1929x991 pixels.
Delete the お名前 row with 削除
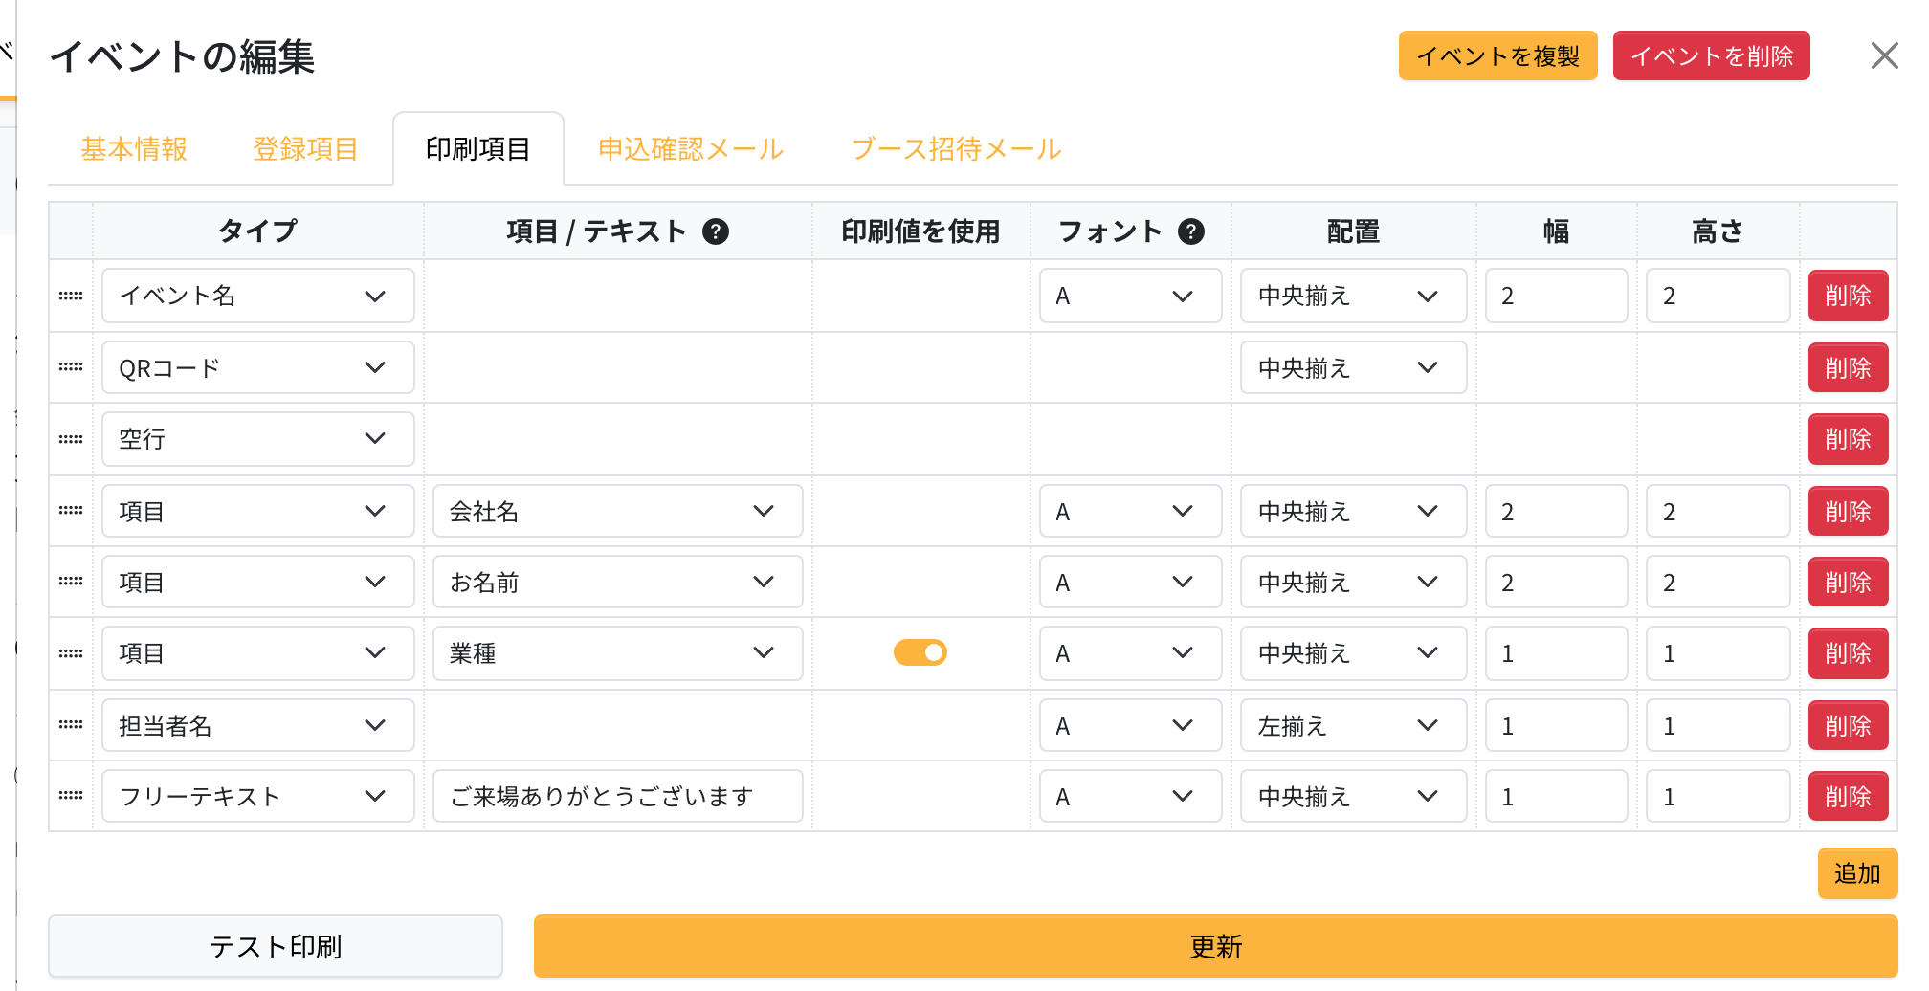coord(1848,582)
